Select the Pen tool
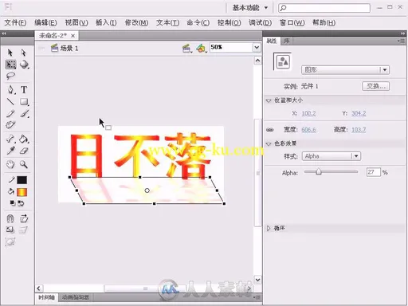This screenshot has height=306, width=408. click(x=10, y=90)
